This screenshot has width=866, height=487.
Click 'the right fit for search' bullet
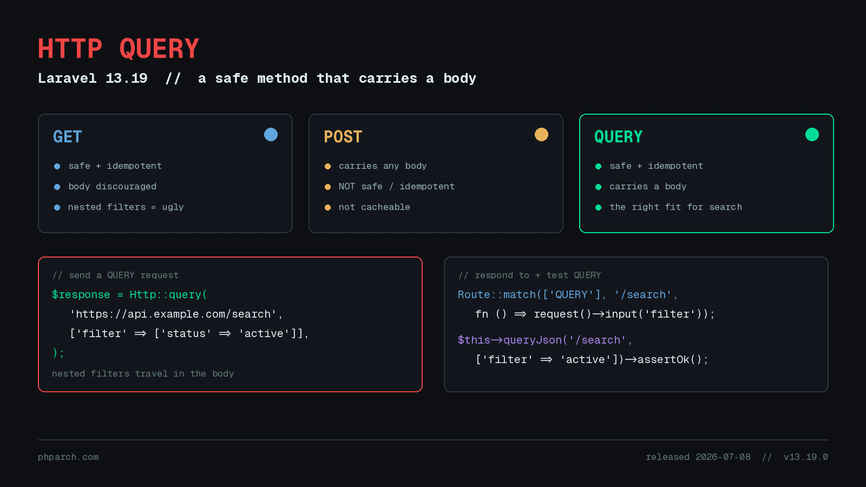(x=675, y=207)
